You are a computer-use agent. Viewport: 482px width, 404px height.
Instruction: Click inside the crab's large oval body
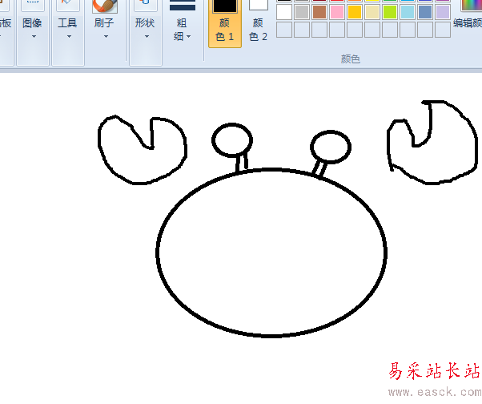click(271, 253)
